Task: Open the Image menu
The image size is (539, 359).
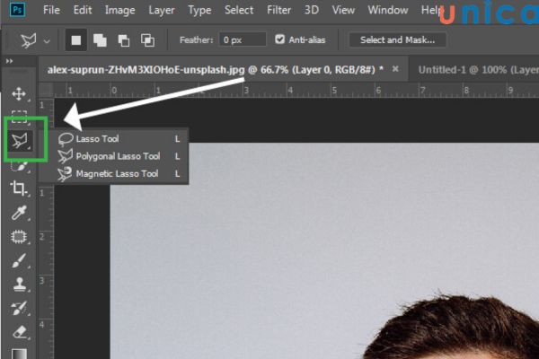Action: [x=120, y=10]
